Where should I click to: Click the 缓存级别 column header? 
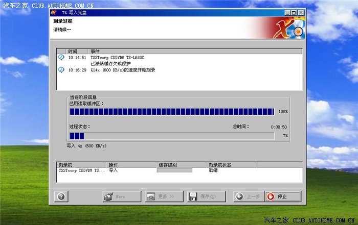168,165
